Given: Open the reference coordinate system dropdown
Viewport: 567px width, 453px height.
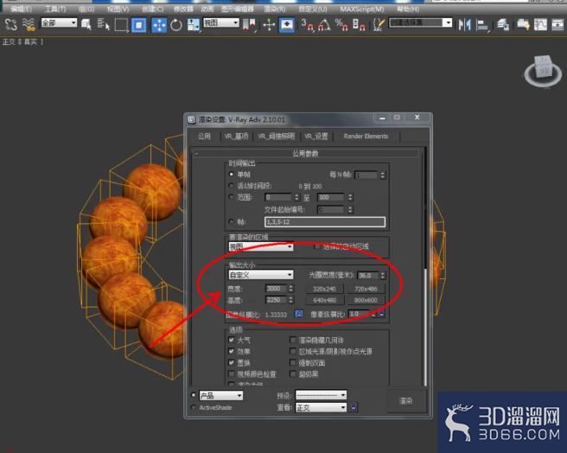Looking at the screenshot, I should click(x=221, y=23).
